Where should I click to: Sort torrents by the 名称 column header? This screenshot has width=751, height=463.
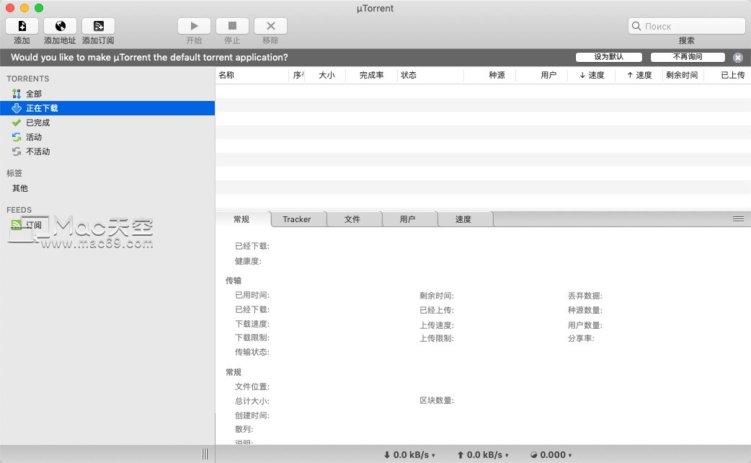tap(226, 74)
